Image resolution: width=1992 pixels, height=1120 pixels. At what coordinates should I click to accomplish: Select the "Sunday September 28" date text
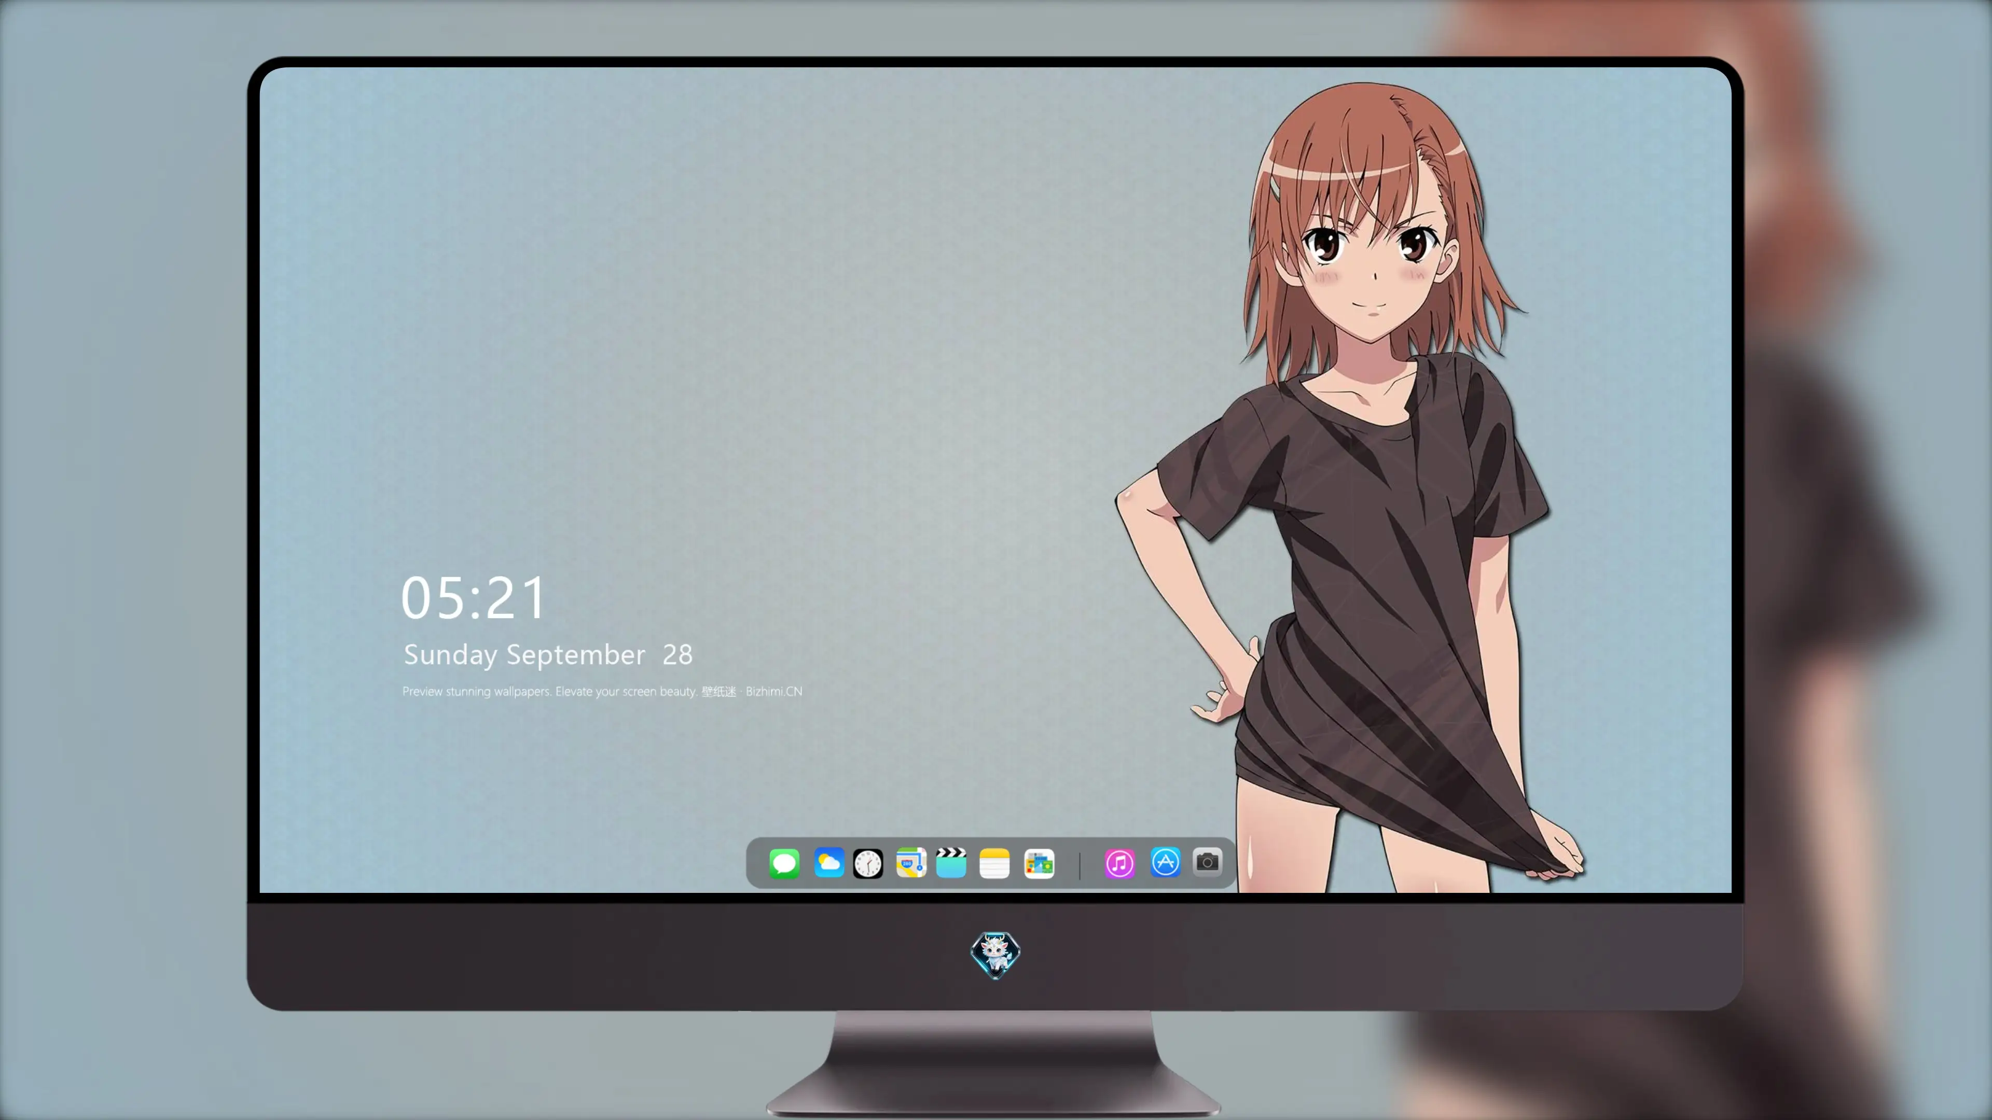click(x=547, y=655)
